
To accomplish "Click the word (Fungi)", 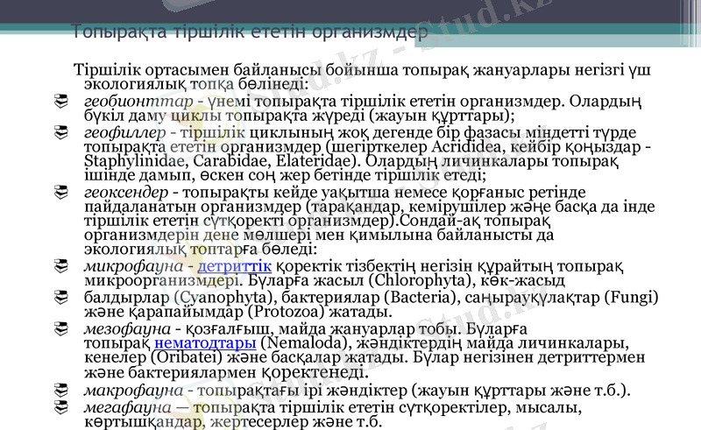I will tap(631, 297).
